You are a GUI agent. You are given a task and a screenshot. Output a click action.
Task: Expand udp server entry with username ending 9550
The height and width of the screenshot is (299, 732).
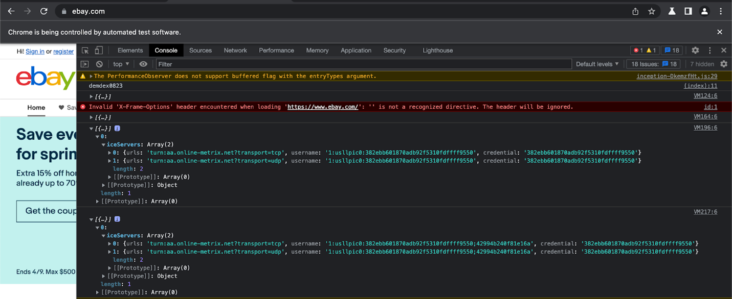click(x=109, y=161)
